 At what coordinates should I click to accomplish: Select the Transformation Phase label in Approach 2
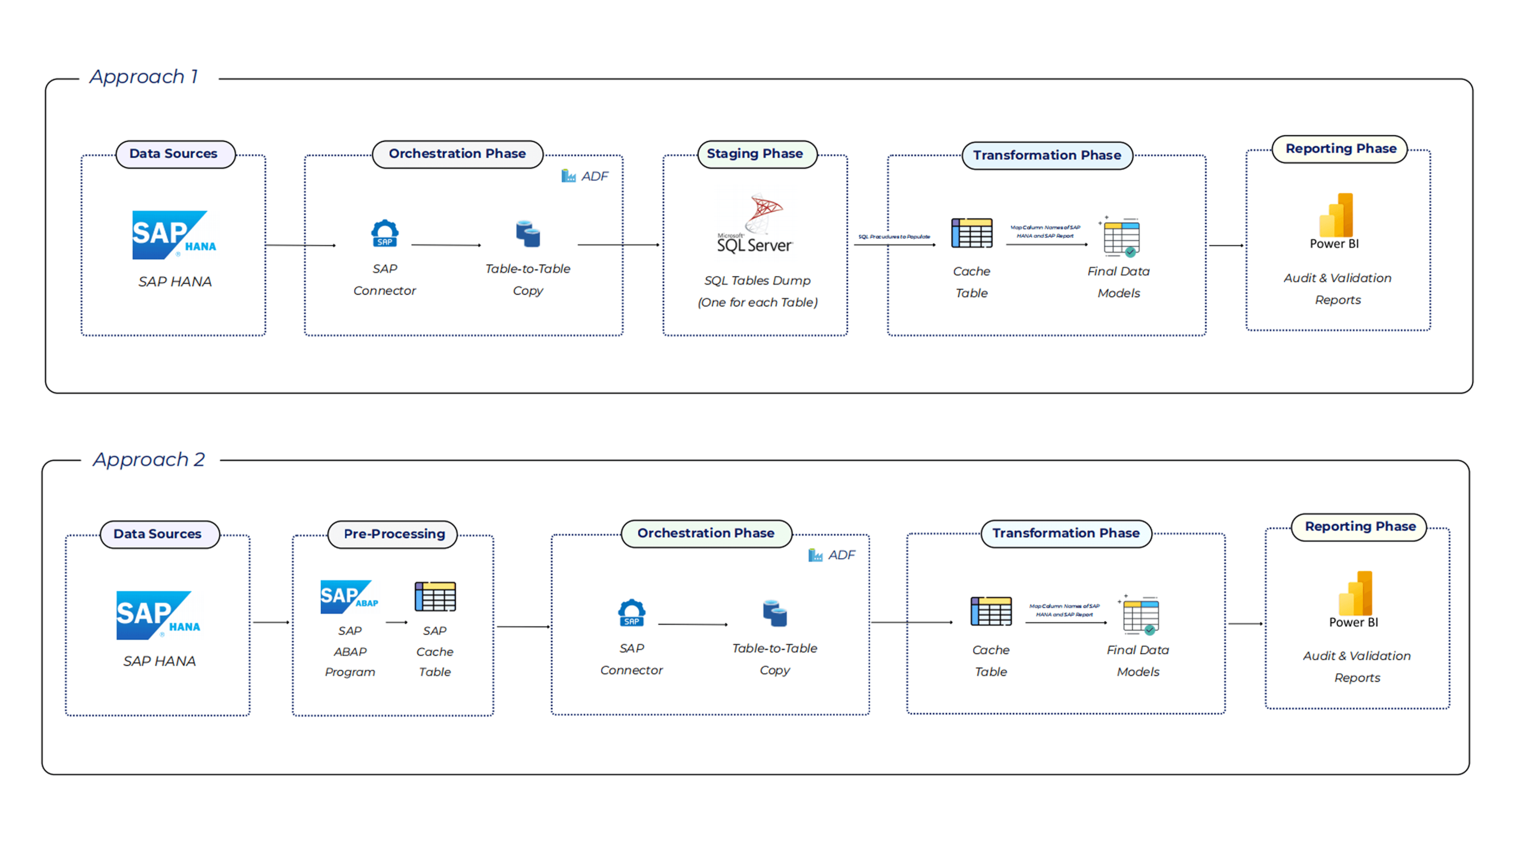coord(1066,533)
